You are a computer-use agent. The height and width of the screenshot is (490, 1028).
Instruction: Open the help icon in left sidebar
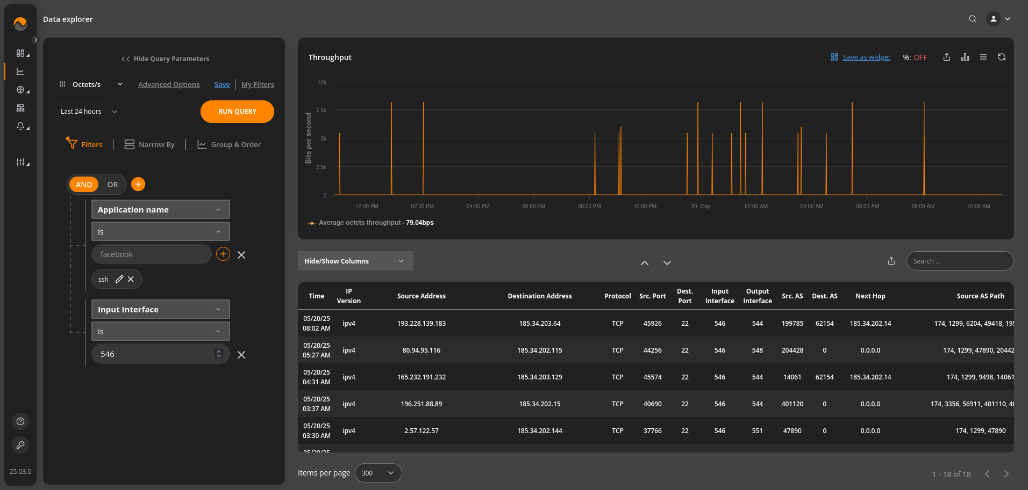point(20,421)
